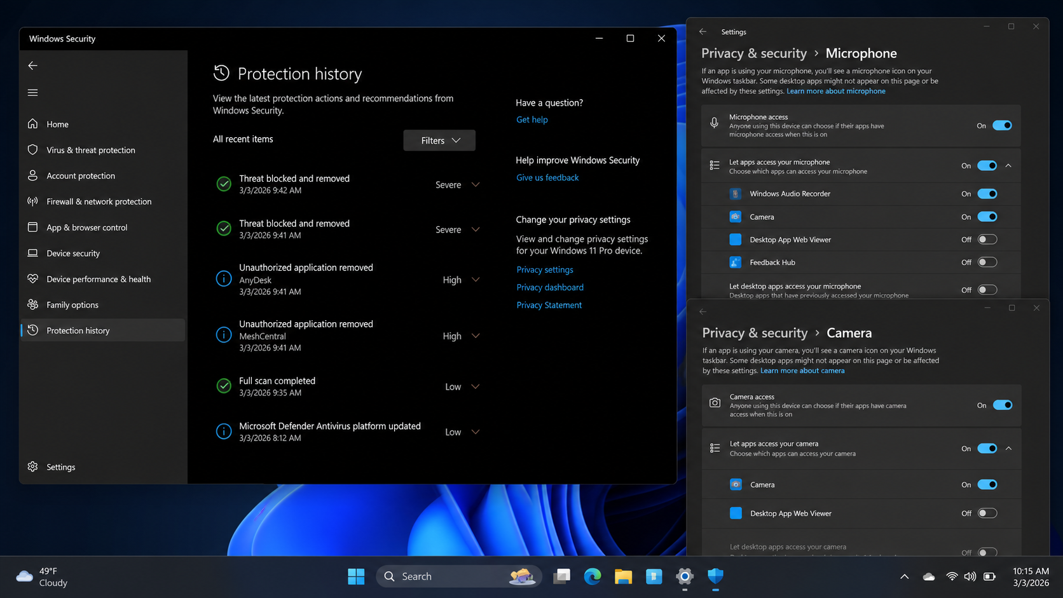Screen dimensions: 1063x598
Task: Click Learn more about microphone link
Action: click(836, 91)
